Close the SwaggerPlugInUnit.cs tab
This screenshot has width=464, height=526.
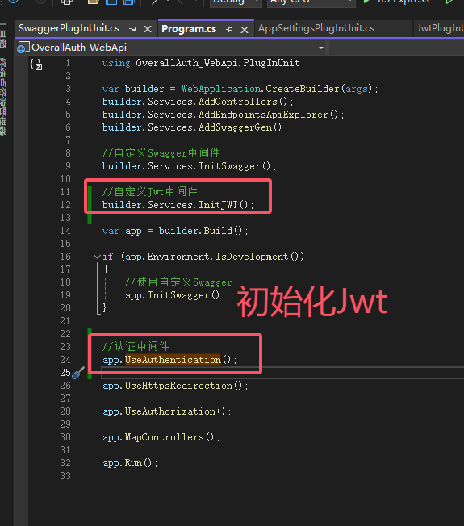pos(148,29)
